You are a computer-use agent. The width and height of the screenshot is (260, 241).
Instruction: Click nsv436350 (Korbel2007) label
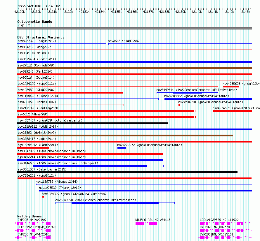click(x=37, y=102)
